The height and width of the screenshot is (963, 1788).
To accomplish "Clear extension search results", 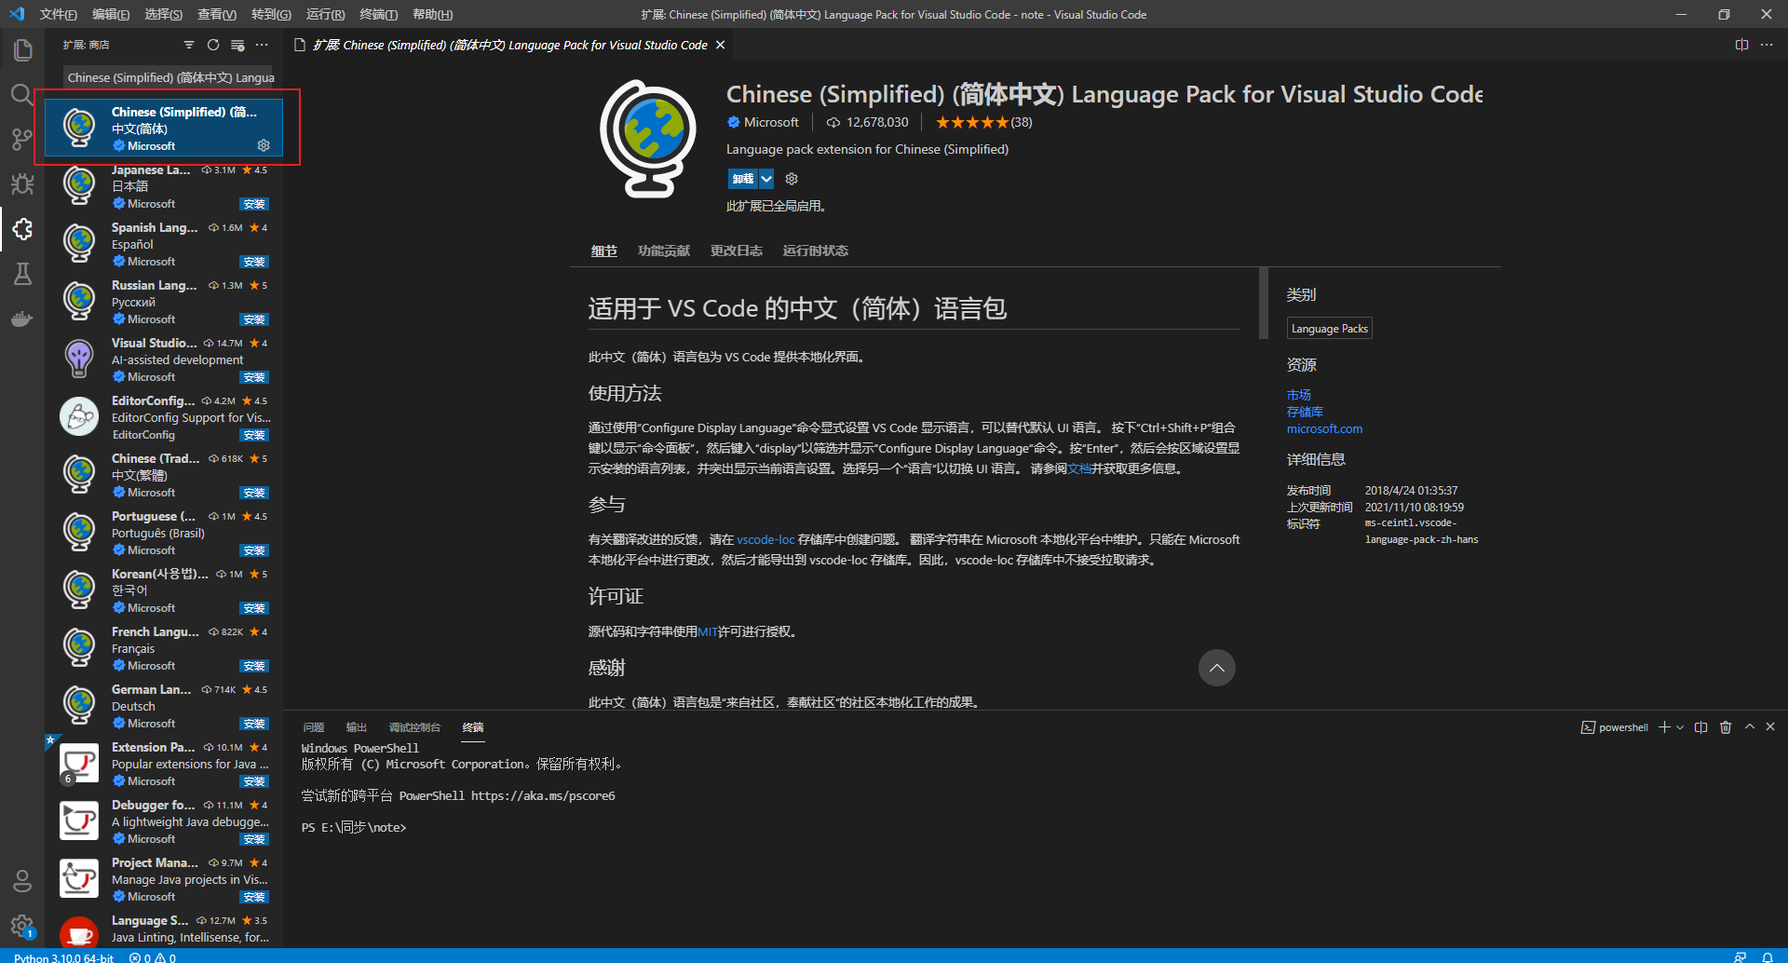I will (237, 45).
